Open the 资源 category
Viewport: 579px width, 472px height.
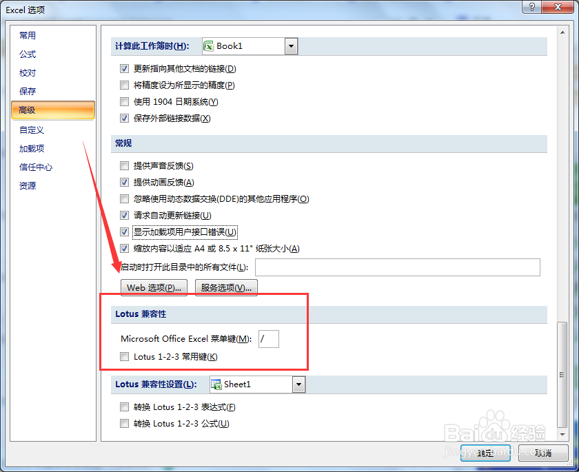(28, 185)
